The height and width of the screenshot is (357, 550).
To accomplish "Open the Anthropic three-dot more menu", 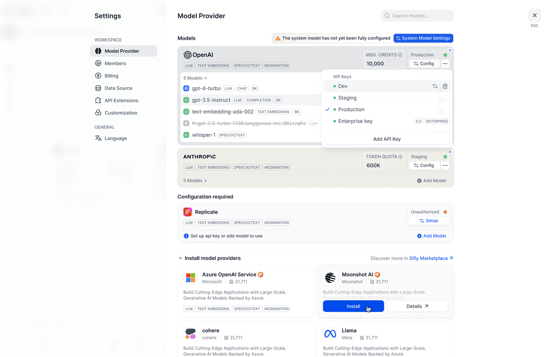I will pyautogui.click(x=445, y=165).
